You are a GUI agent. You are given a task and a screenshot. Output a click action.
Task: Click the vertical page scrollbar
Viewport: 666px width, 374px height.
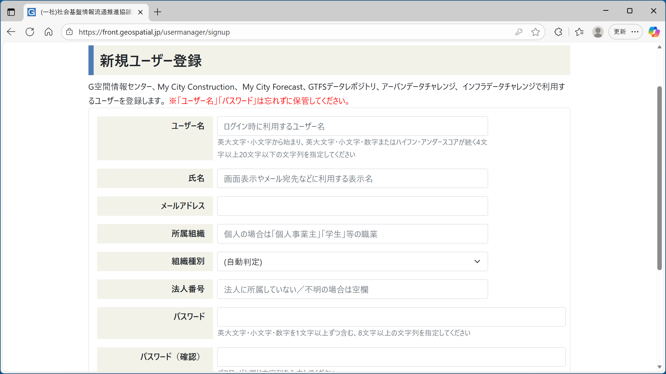[x=659, y=178]
